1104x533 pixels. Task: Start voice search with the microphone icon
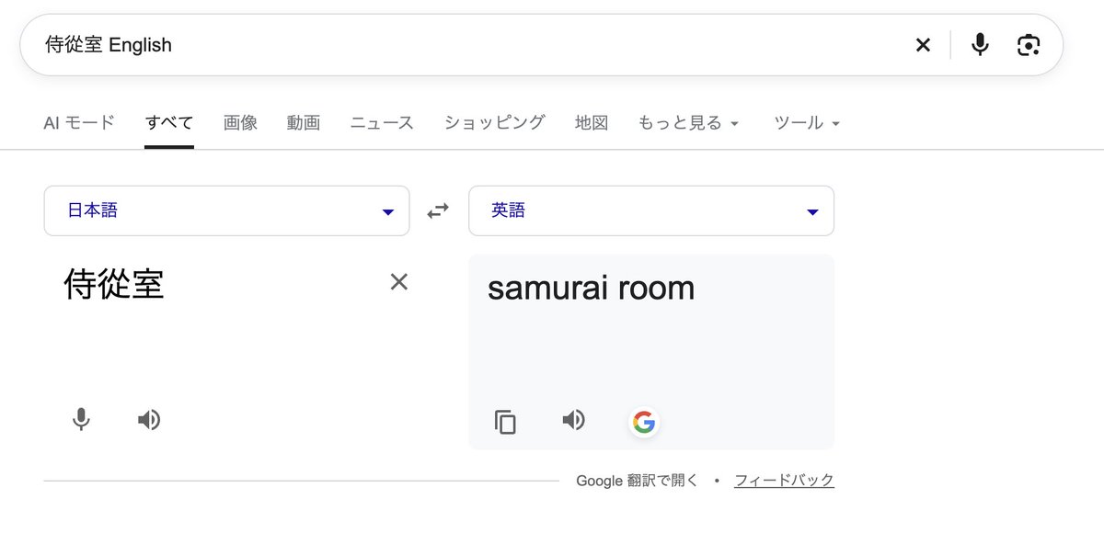(980, 44)
